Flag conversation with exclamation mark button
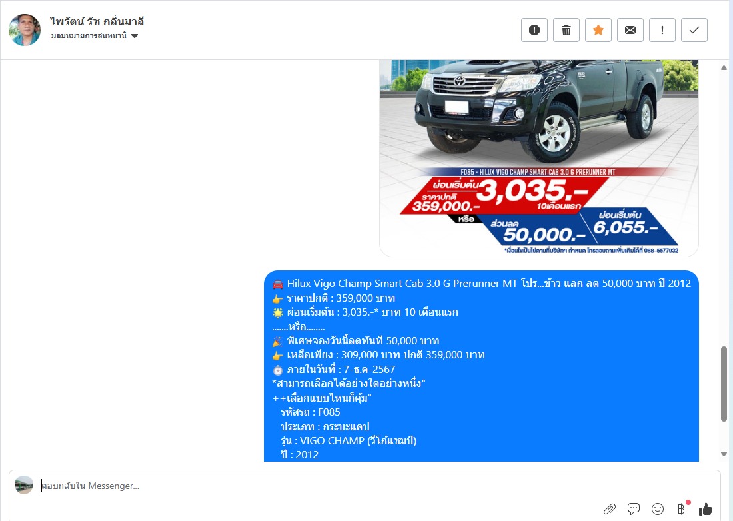 point(662,30)
